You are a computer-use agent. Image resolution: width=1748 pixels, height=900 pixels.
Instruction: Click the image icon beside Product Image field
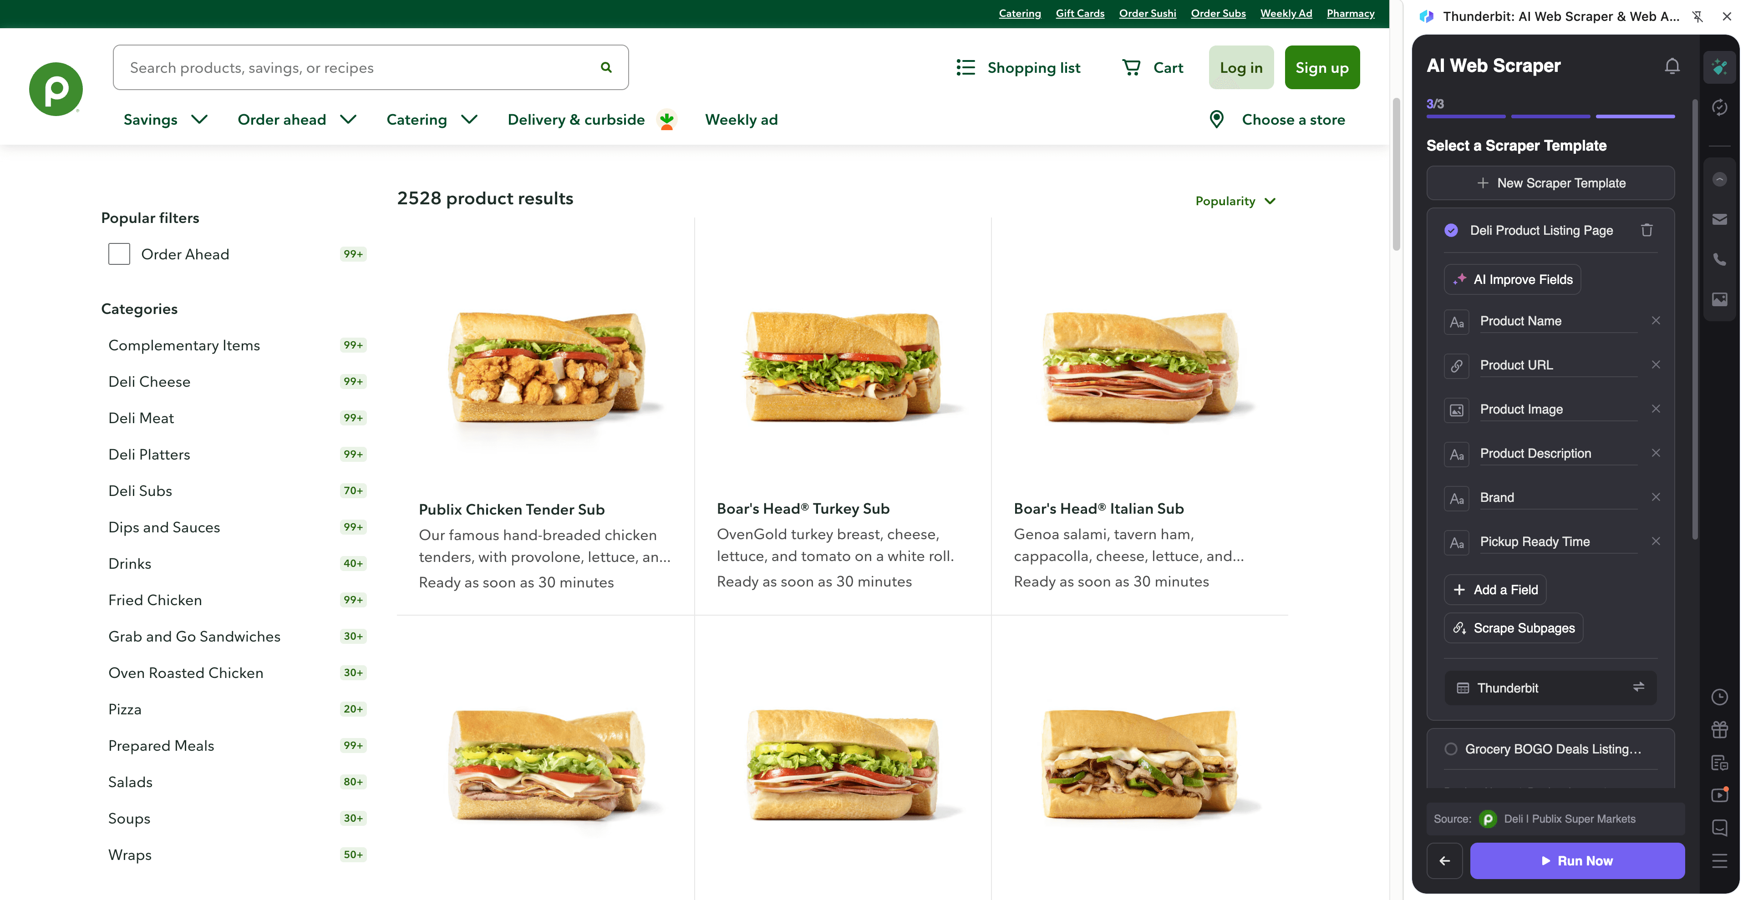(1457, 410)
